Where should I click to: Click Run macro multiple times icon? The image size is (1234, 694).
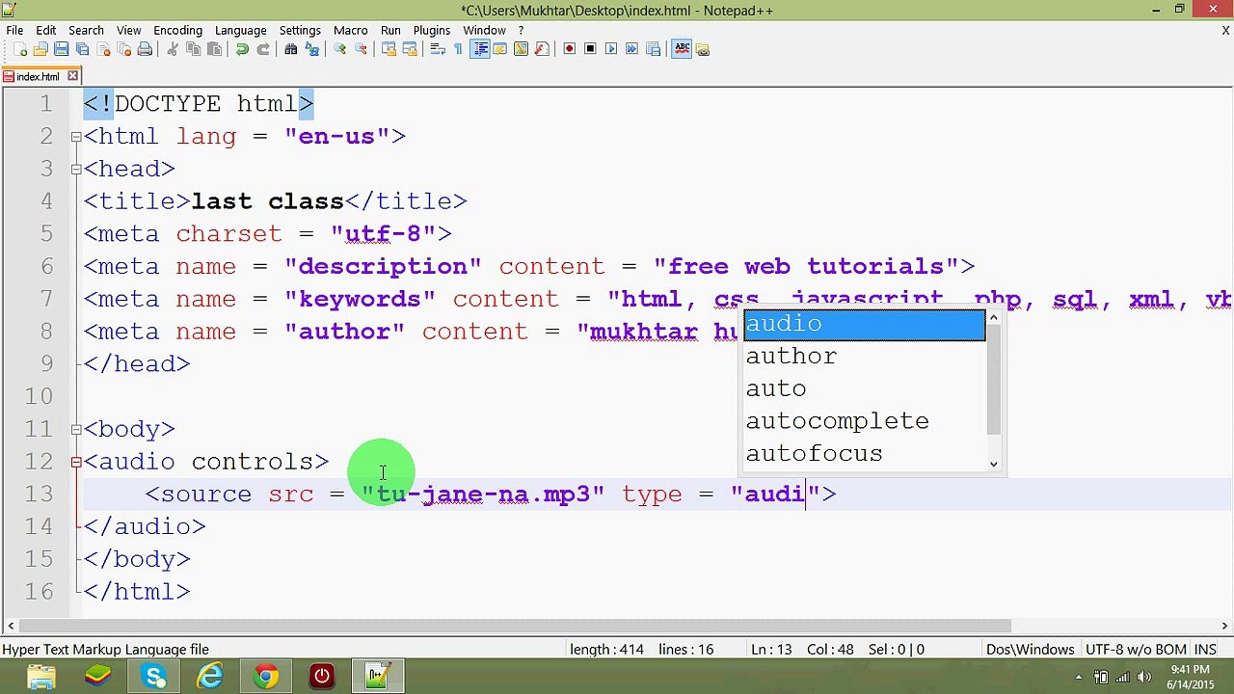(632, 49)
